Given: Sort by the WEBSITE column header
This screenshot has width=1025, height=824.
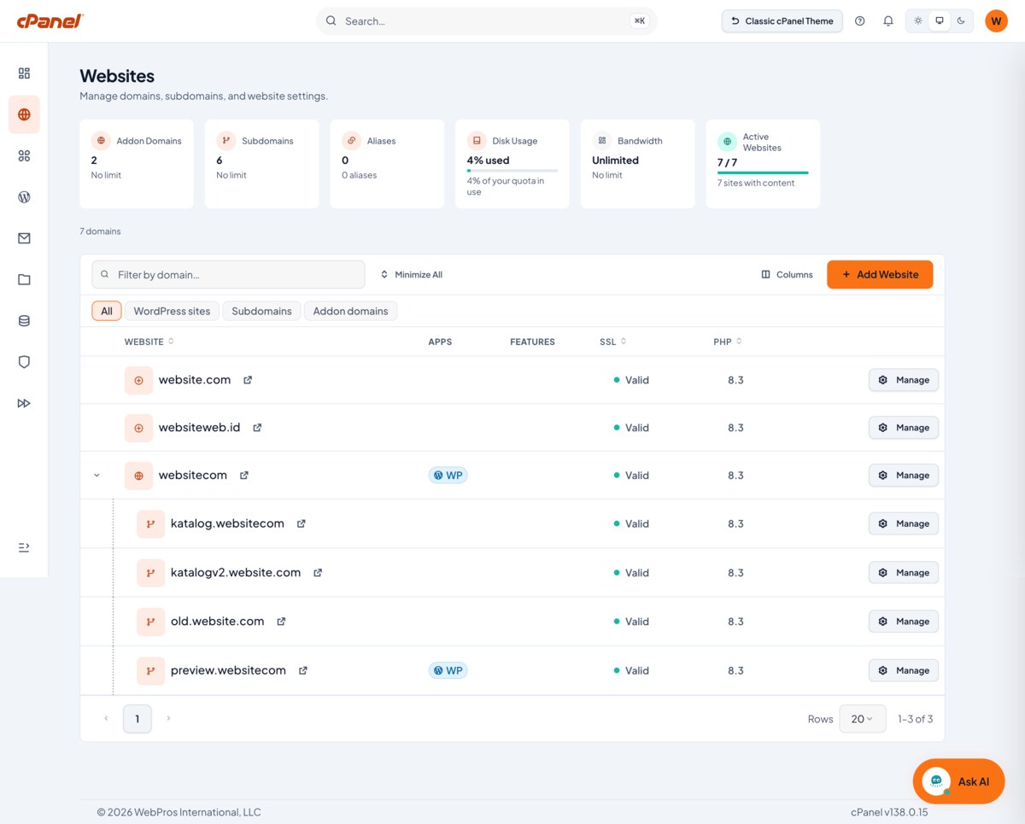Looking at the screenshot, I should coord(149,342).
